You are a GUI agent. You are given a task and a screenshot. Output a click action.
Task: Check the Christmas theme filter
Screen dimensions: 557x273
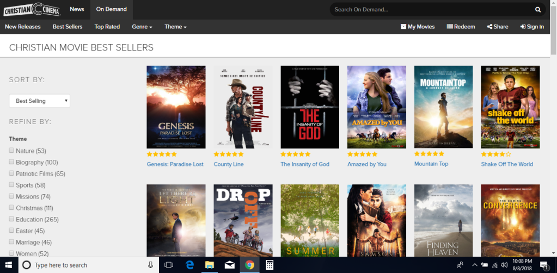[x=11, y=208]
